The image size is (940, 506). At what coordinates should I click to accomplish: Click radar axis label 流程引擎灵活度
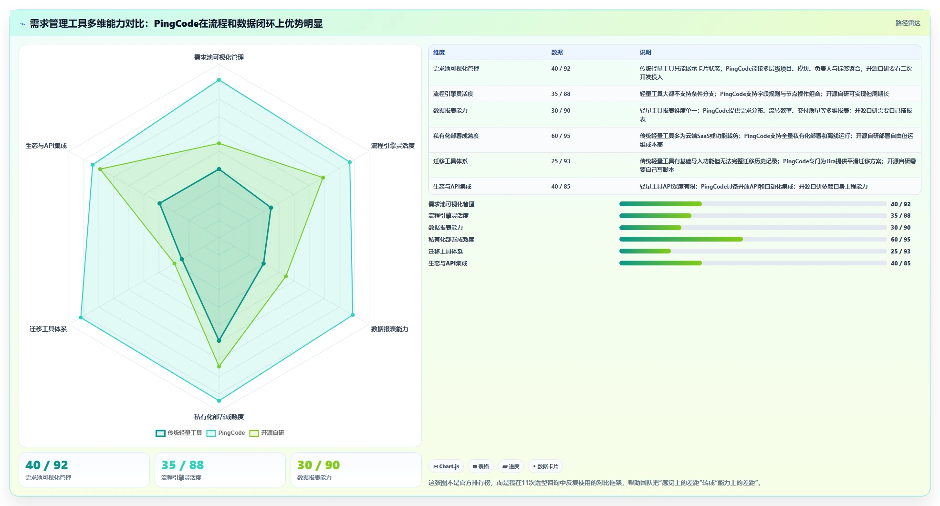tap(393, 146)
